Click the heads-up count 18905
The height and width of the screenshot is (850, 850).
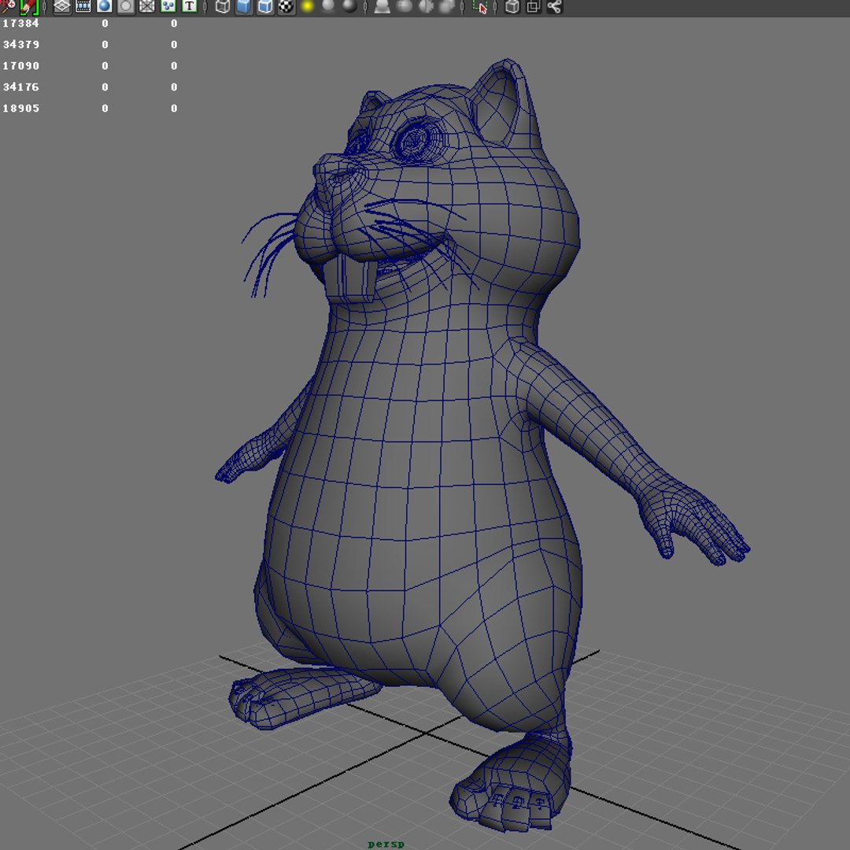[20, 108]
